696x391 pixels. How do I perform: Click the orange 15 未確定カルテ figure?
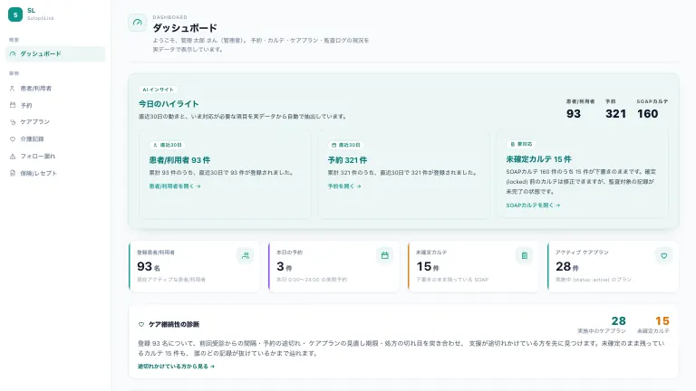click(x=662, y=320)
